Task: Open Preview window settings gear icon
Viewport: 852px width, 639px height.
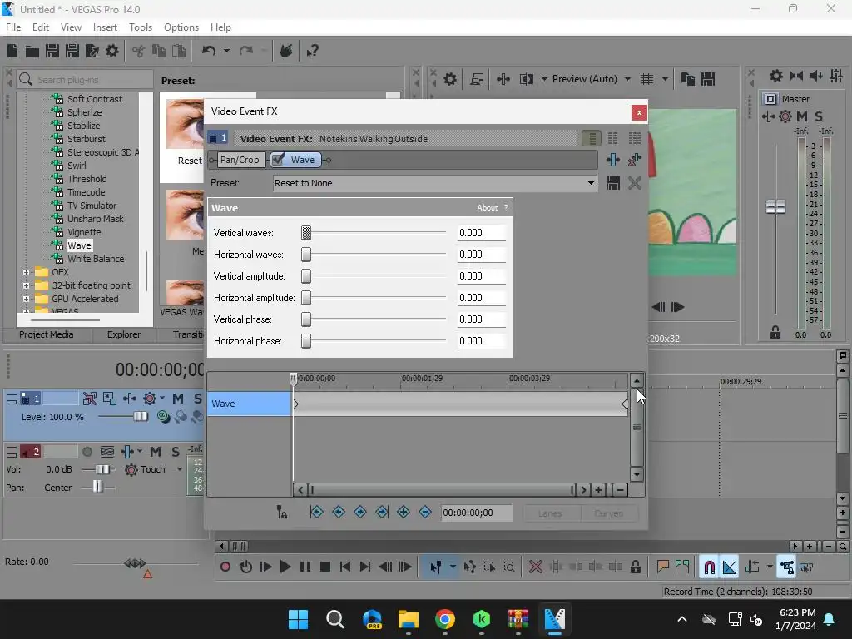Action: [450, 79]
